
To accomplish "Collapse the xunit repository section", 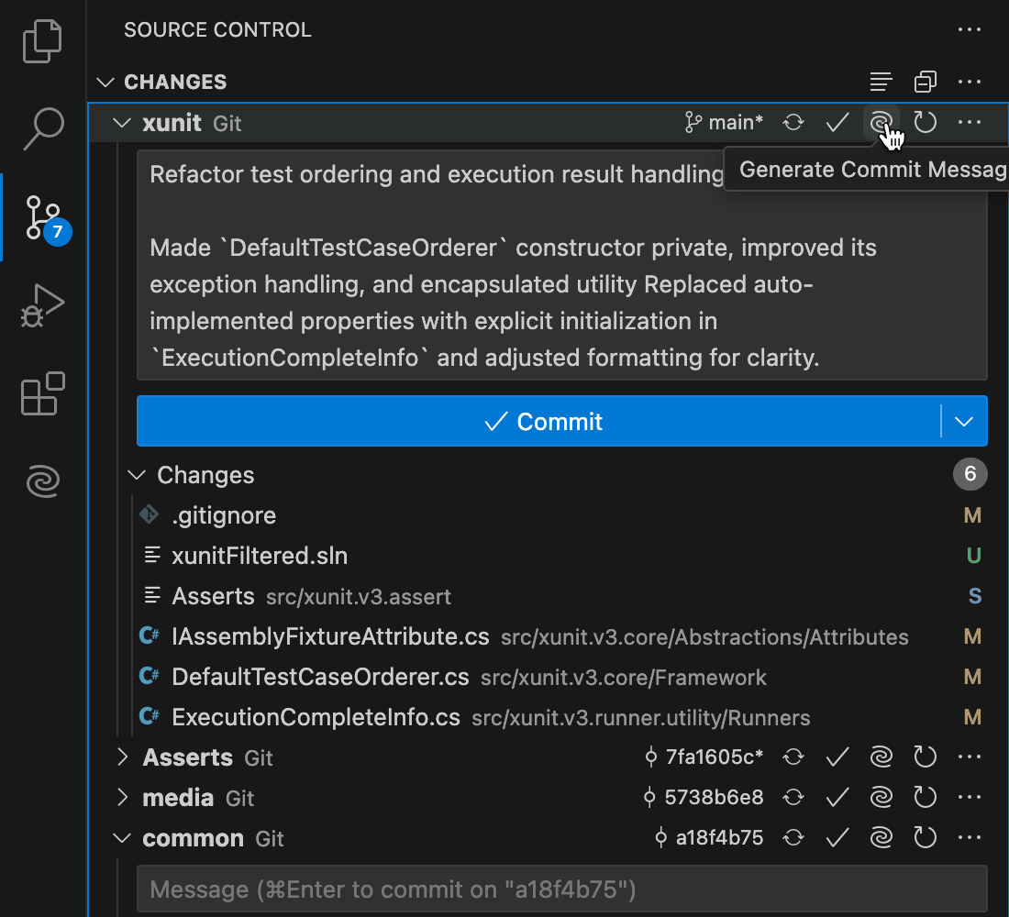I will 122,122.
